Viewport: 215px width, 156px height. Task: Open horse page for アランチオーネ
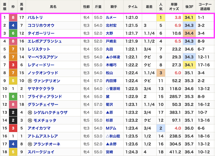point(47,144)
